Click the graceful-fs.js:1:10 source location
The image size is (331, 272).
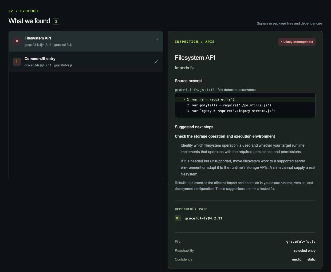pos(195,90)
